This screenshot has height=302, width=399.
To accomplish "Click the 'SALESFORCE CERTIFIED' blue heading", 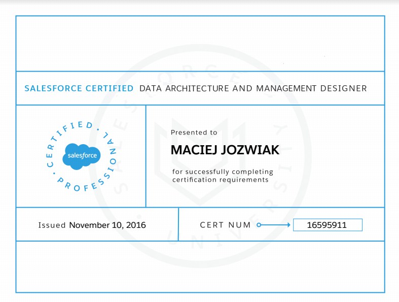I will (79, 88).
